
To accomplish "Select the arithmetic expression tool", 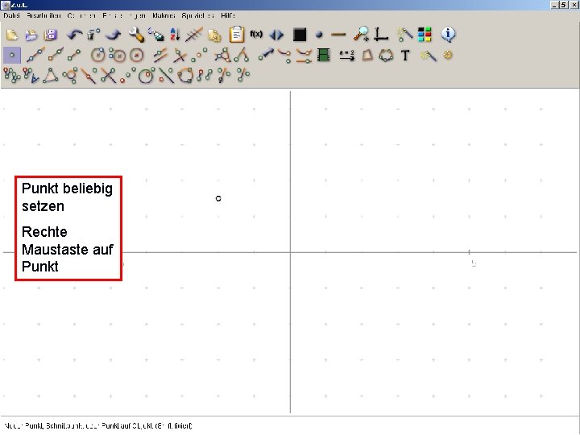I will click(x=347, y=56).
